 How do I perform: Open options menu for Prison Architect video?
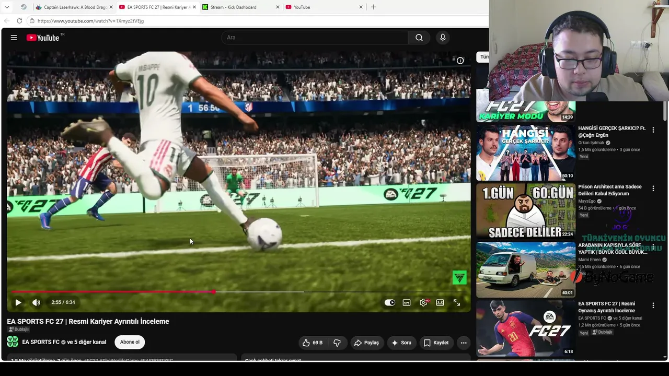pos(653,188)
